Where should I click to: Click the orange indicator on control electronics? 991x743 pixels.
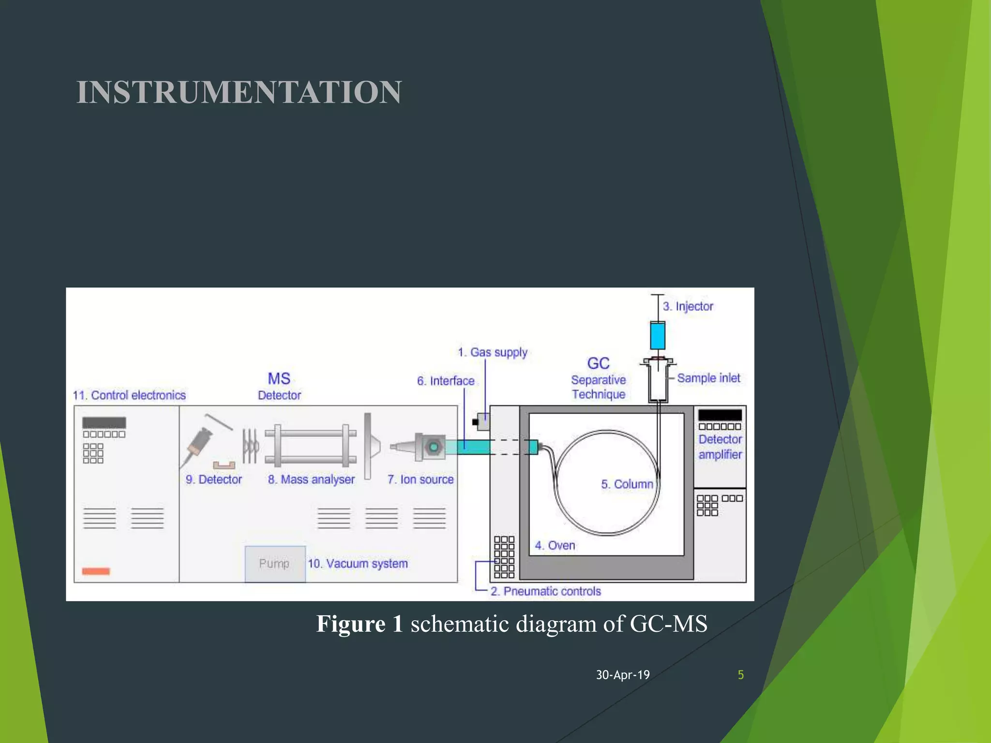tap(96, 571)
